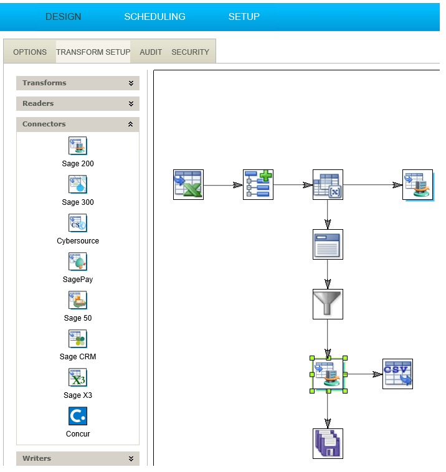The image size is (446, 472).
Task: Click the CSV writer node
Action: tap(397, 374)
